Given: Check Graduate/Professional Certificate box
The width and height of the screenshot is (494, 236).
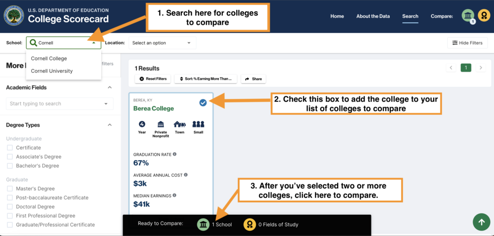Looking at the screenshot, I should click(x=10, y=224).
